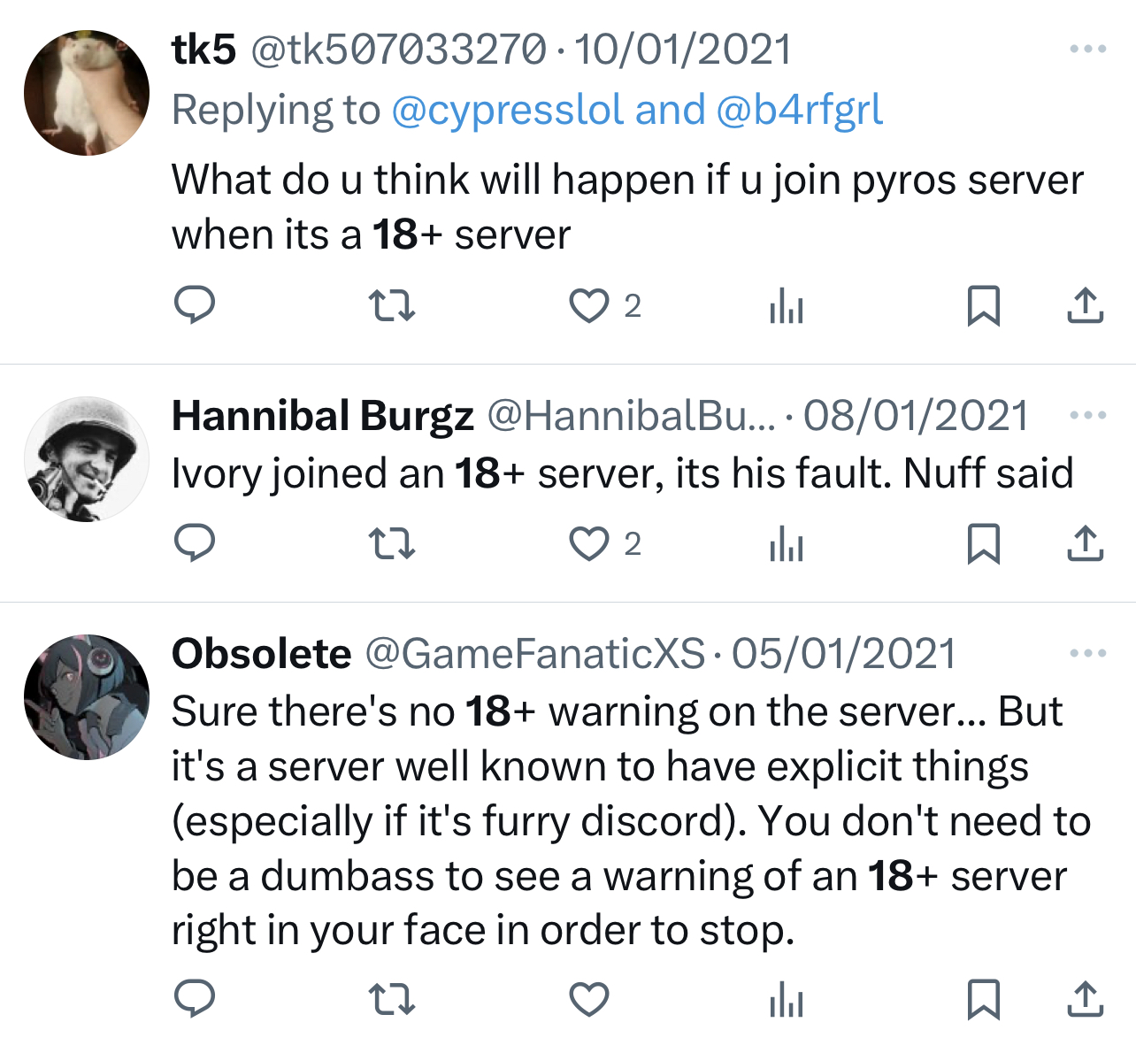Open more options on Obsolete's tweet
This screenshot has width=1136, height=1053.
(1087, 654)
